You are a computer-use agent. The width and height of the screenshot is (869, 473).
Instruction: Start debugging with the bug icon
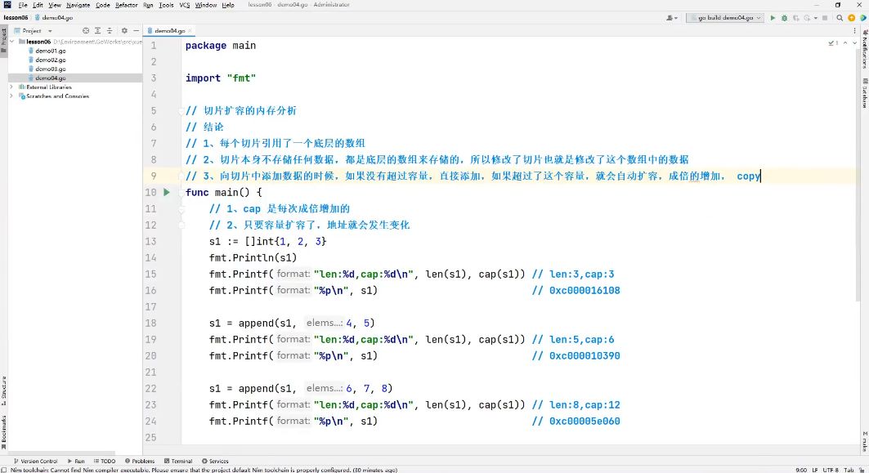[x=784, y=18]
